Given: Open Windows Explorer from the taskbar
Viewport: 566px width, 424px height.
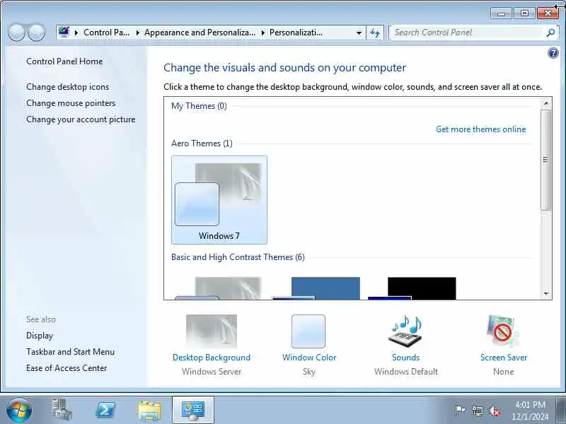Looking at the screenshot, I should (x=149, y=410).
